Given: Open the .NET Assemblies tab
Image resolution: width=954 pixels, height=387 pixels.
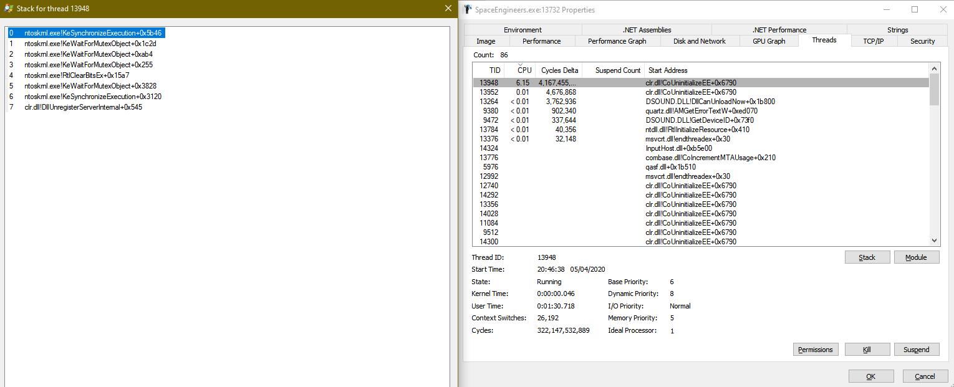Looking at the screenshot, I should [647, 30].
